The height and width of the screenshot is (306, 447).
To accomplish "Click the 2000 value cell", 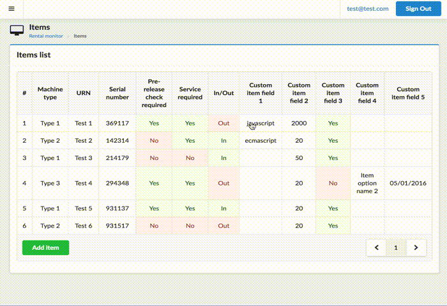I will pos(299,123).
